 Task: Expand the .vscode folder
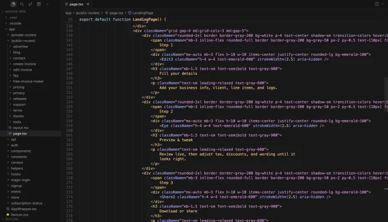[15, 23]
